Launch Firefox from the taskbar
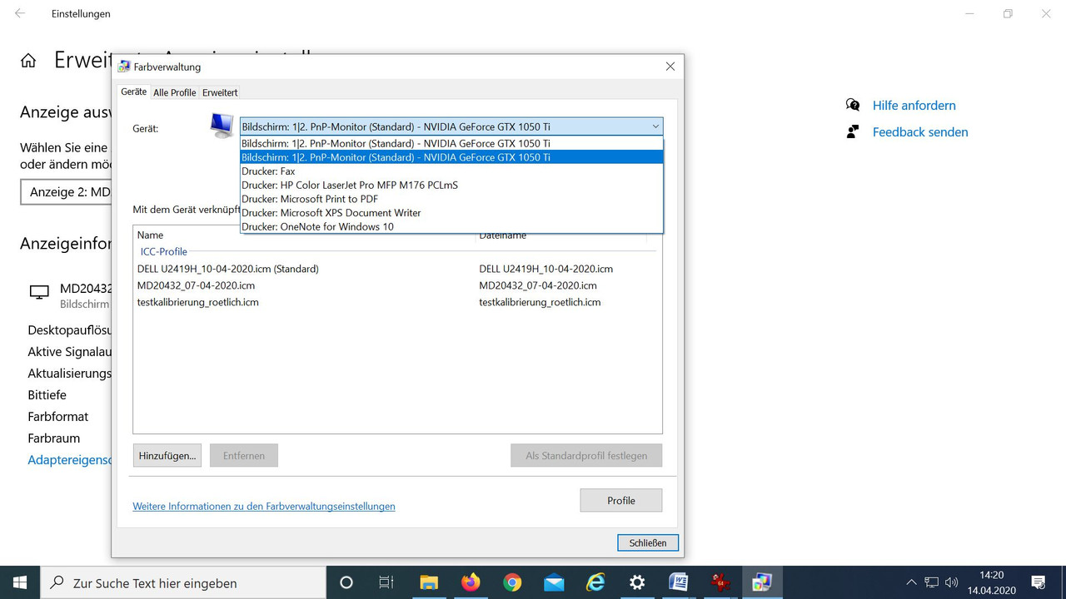The height and width of the screenshot is (599, 1066). pyautogui.click(x=471, y=582)
